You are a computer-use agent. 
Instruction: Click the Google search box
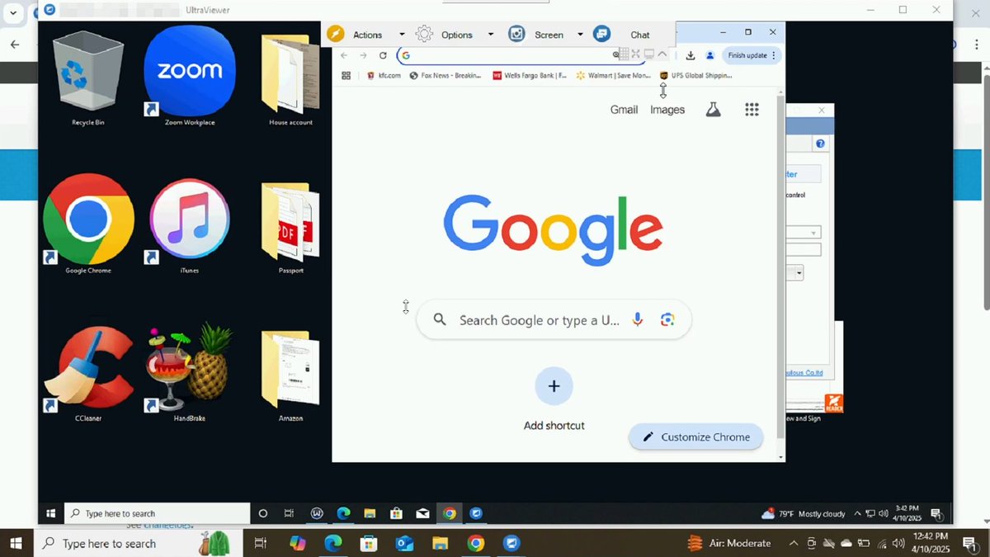[554, 320]
